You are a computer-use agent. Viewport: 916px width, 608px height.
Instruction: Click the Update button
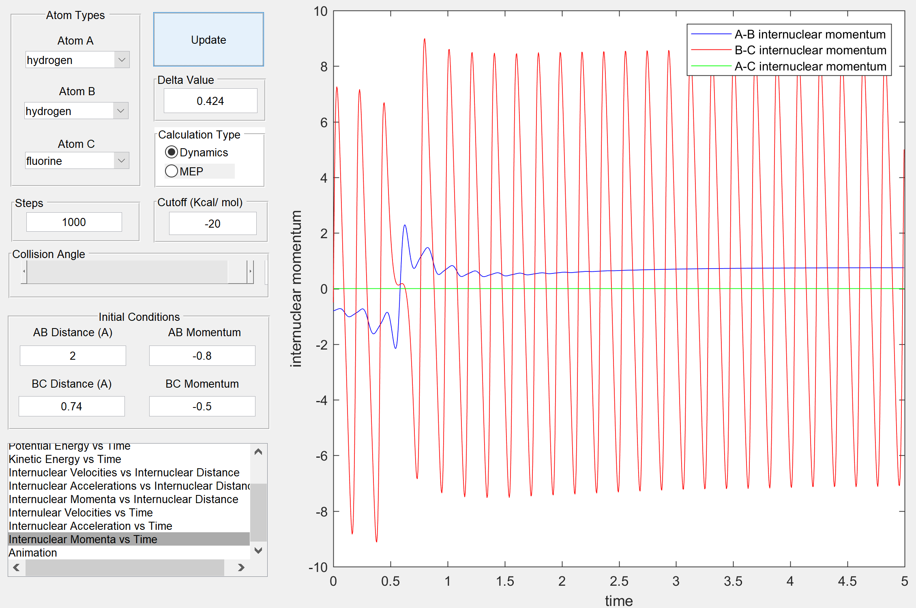(x=208, y=39)
